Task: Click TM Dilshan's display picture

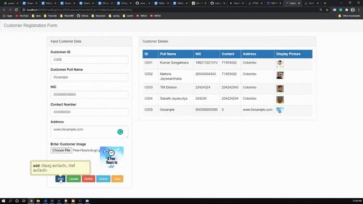Action: tap(280, 88)
